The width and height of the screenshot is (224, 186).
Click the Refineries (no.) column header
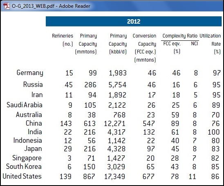(x=63, y=40)
